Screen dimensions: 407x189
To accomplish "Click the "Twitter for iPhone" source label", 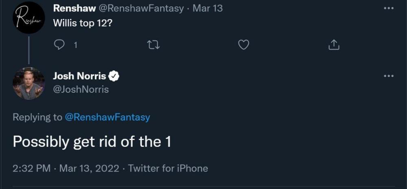I will (x=168, y=168).
